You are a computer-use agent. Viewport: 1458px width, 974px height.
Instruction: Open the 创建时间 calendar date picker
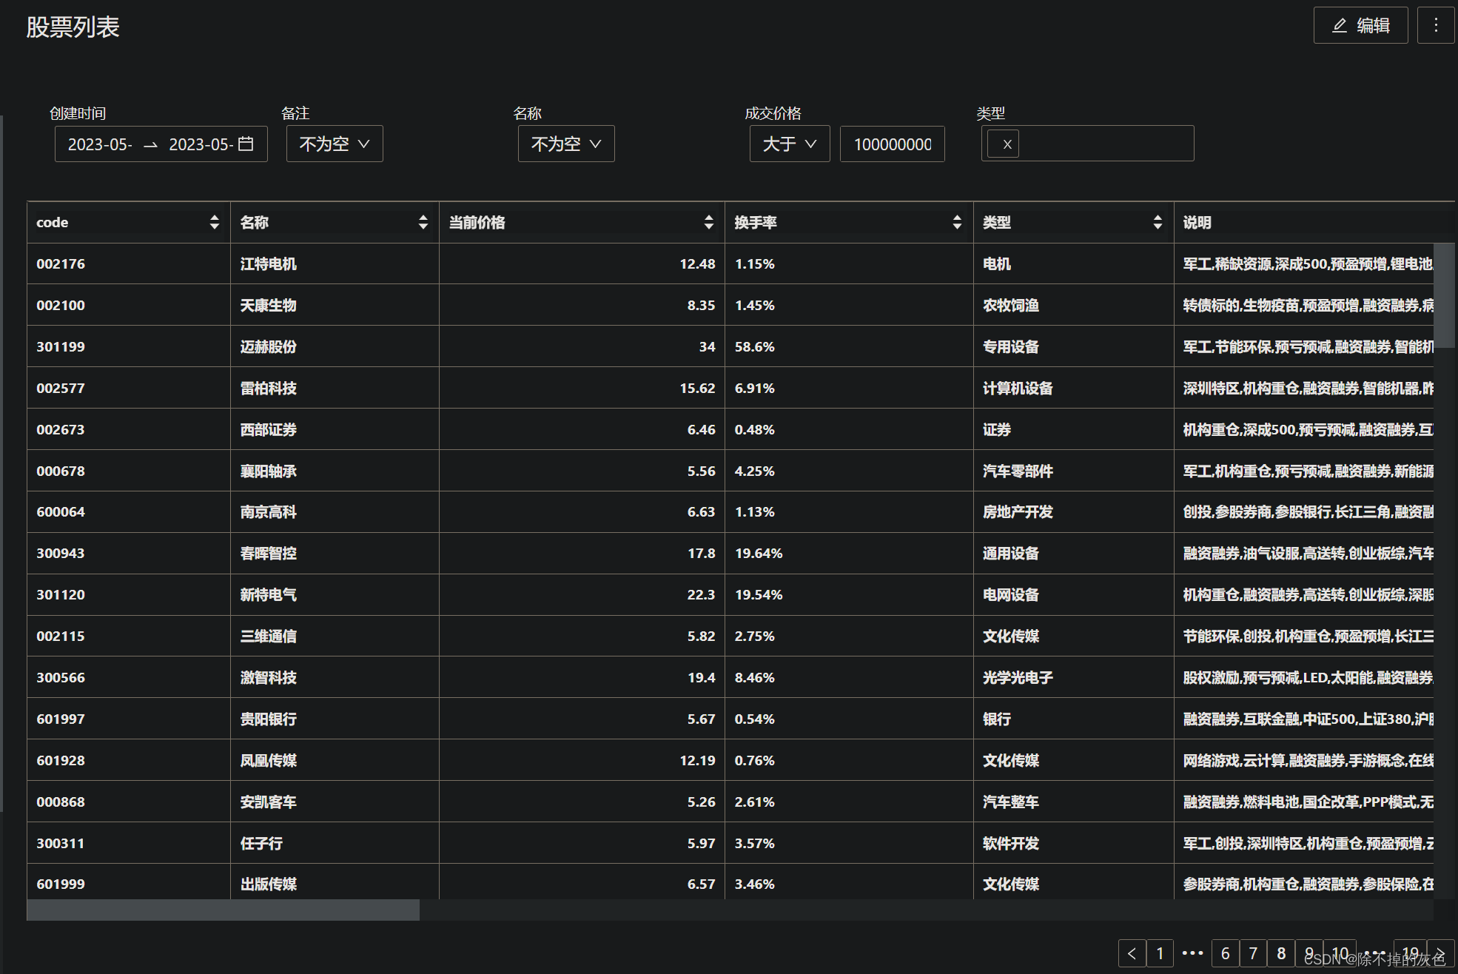pyautogui.click(x=246, y=144)
